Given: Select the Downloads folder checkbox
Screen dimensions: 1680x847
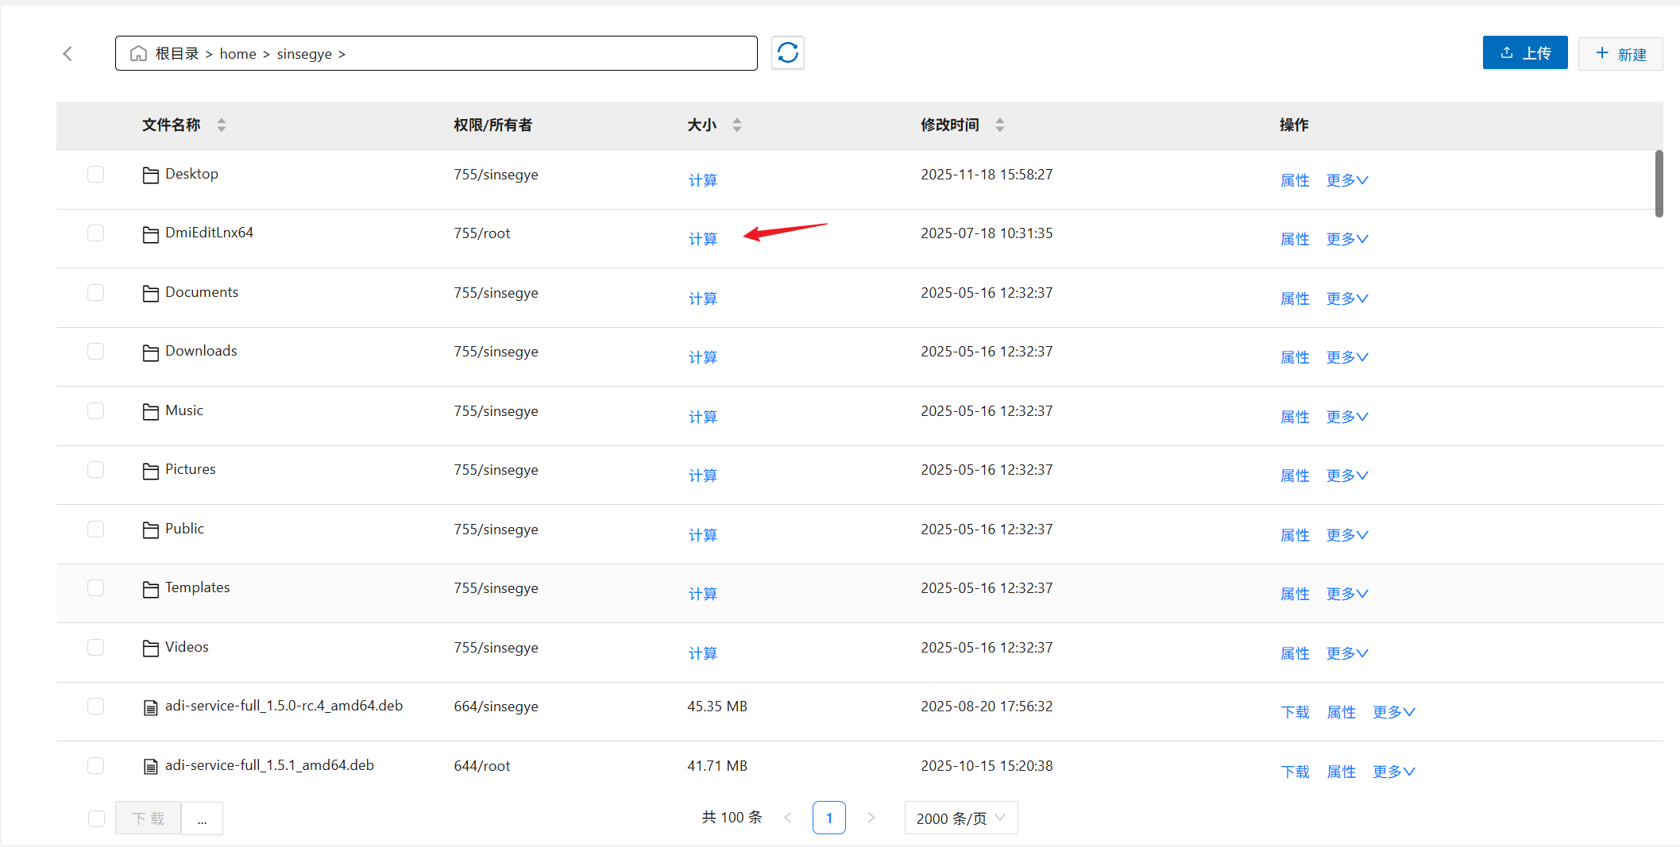Looking at the screenshot, I should pos(96,351).
